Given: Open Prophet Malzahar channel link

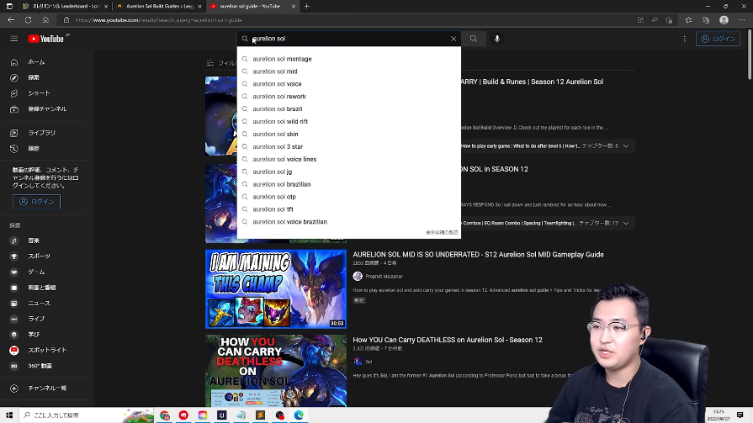Looking at the screenshot, I should (384, 276).
